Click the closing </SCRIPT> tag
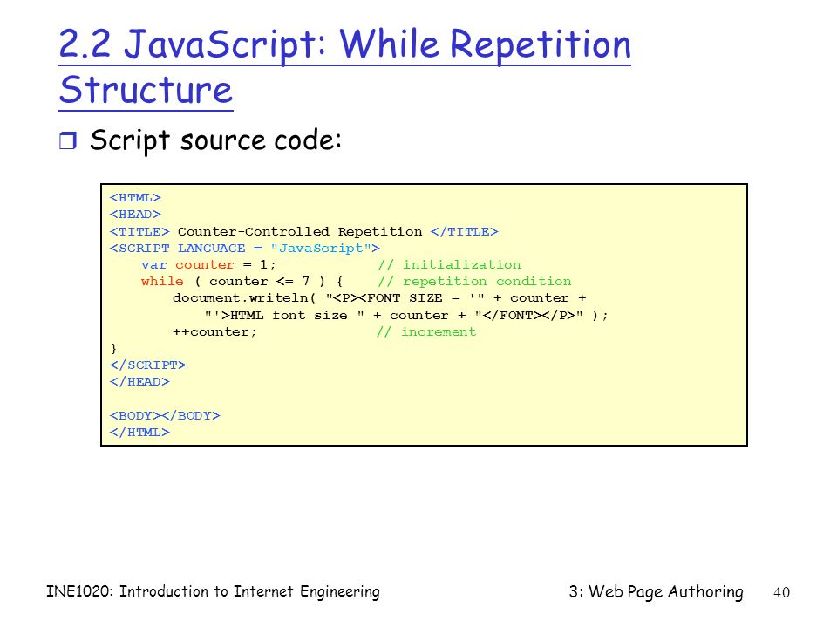 [x=148, y=365]
